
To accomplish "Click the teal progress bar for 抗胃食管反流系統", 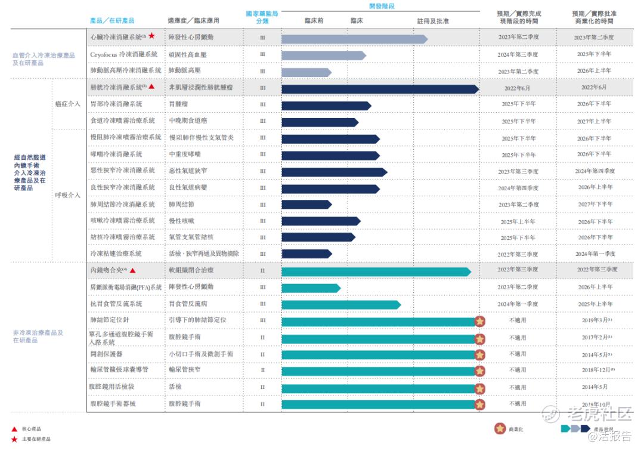I will (x=341, y=305).
